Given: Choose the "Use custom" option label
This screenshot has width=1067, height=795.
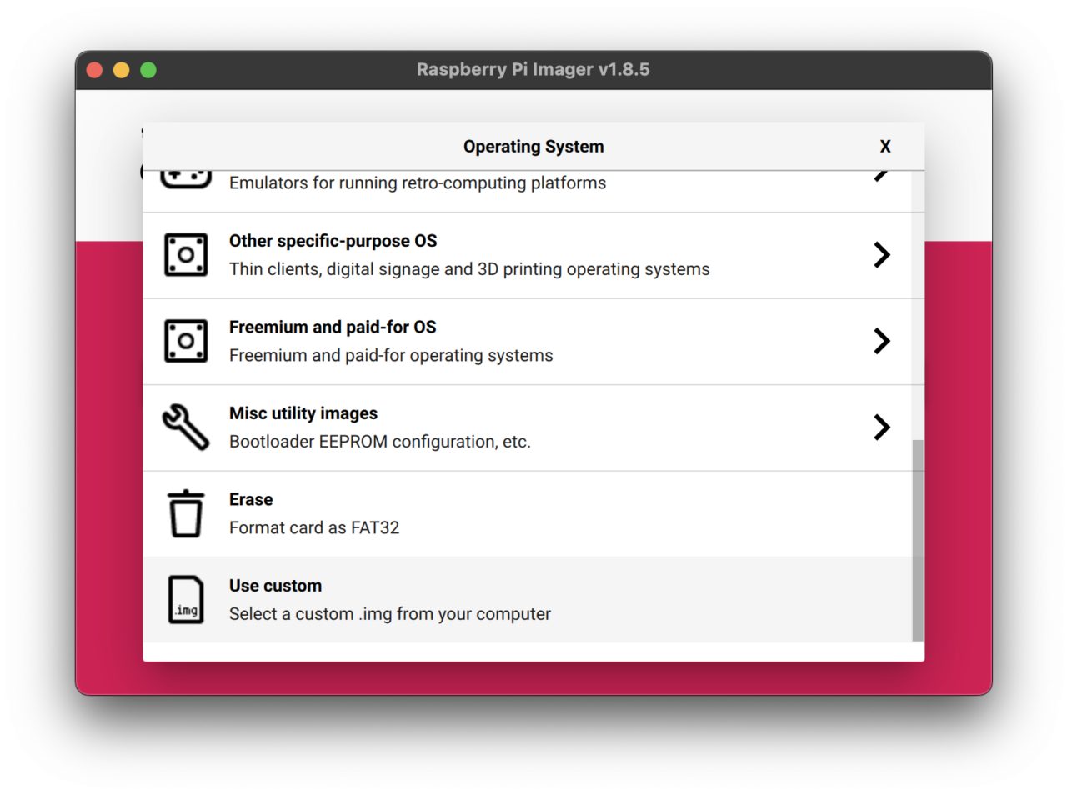Looking at the screenshot, I should [275, 586].
